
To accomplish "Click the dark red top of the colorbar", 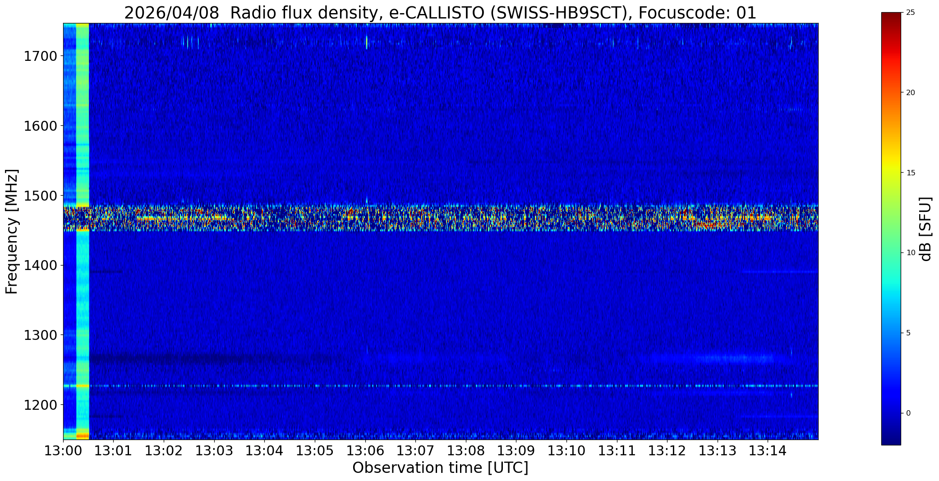I will (x=891, y=18).
